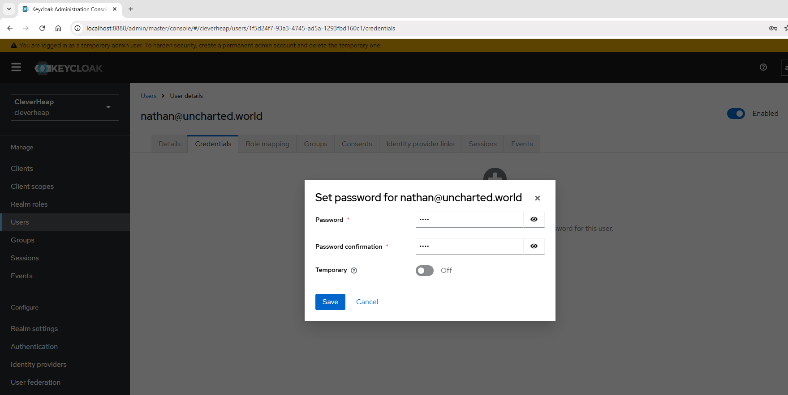The image size is (788, 395).
Task: Click the nathan@uncharted.world page heading
Action: pyautogui.click(x=202, y=116)
